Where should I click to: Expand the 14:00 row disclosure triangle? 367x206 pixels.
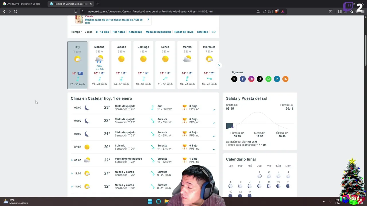pos(72,187)
